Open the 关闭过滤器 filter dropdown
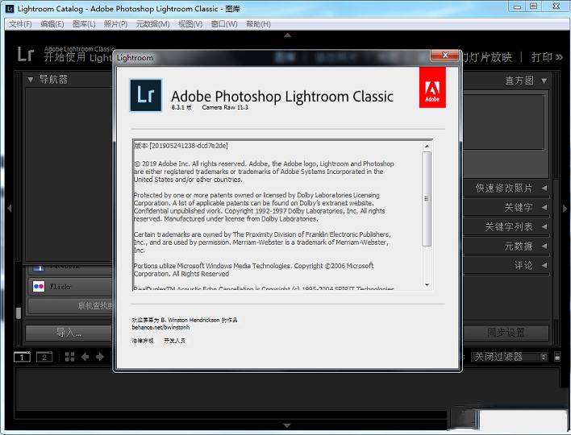571x435 pixels. 509,357
